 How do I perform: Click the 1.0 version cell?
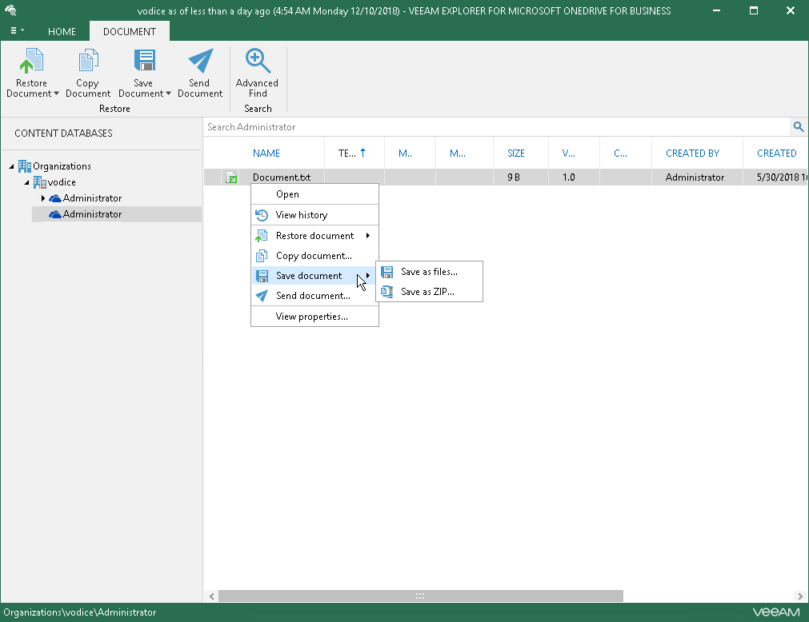pos(569,177)
